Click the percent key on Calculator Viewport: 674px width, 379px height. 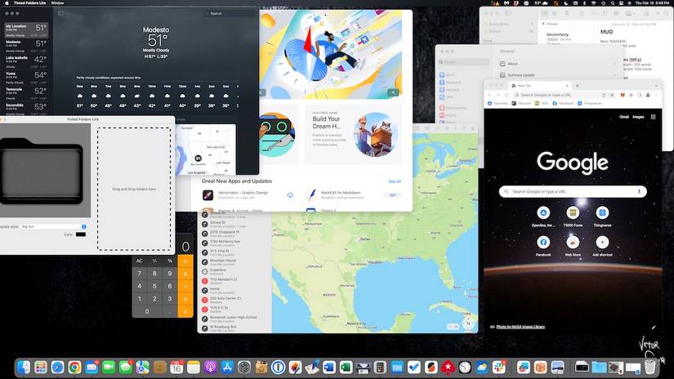coord(170,261)
